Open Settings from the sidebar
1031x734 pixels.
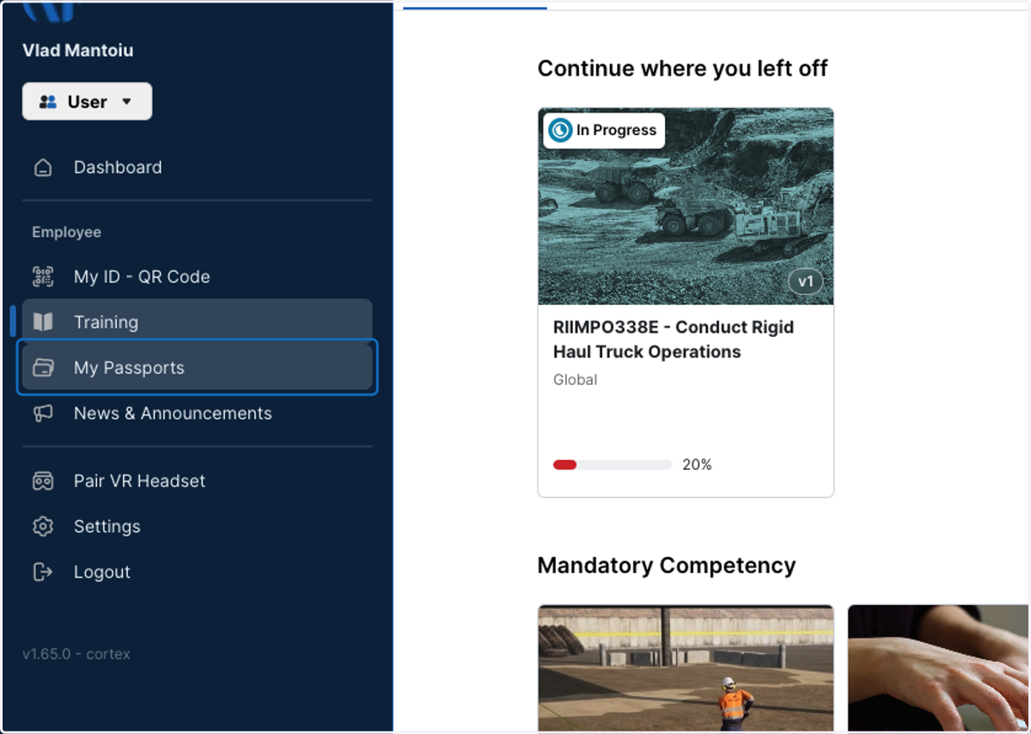(197, 527)
